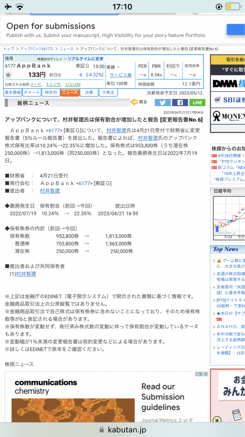Open the UUUM comparison stock link

point(73,84)
